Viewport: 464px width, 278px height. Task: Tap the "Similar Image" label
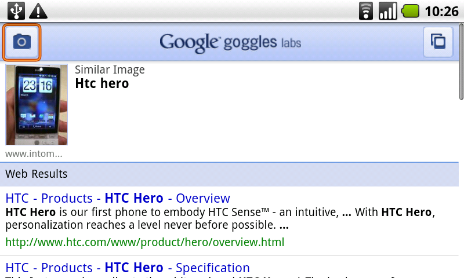[x=110, y=70]
